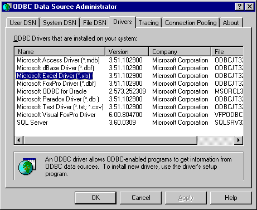257x210 pixels.
Task: Click version 3.60.0309 of SQL Server
Action: point(122,123)
